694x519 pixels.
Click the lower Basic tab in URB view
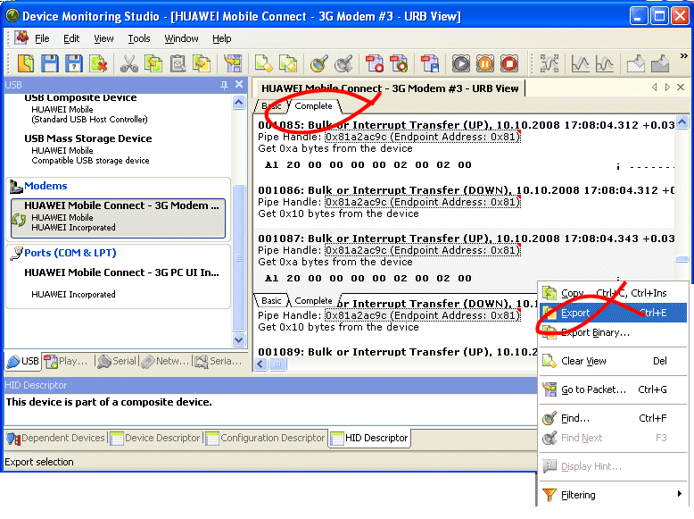271,300
